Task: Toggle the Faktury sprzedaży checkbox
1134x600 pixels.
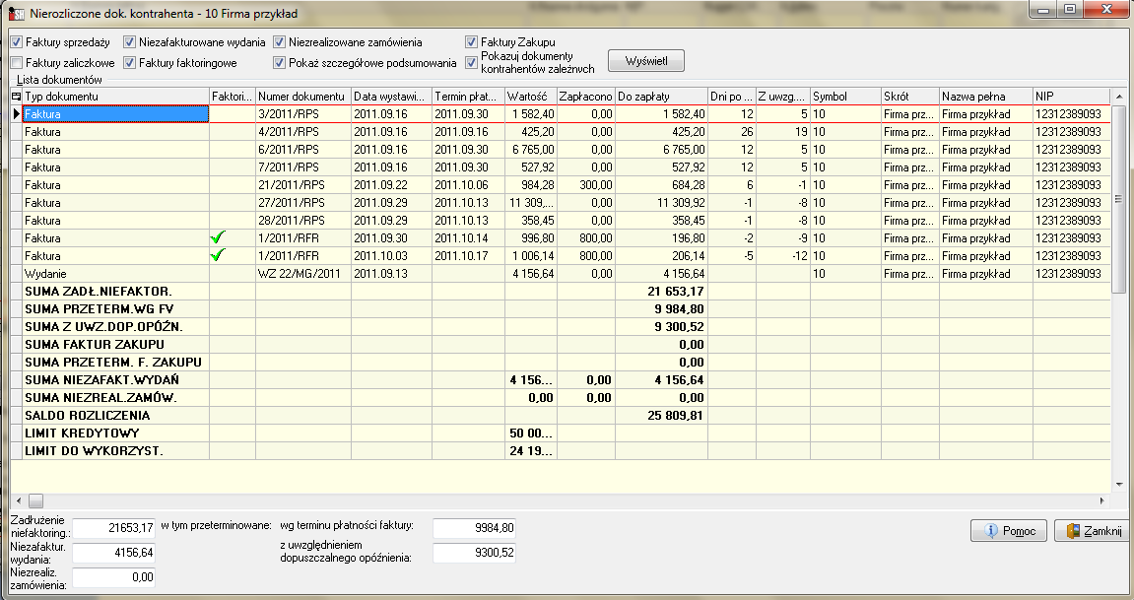Action: tap(17, 42)
